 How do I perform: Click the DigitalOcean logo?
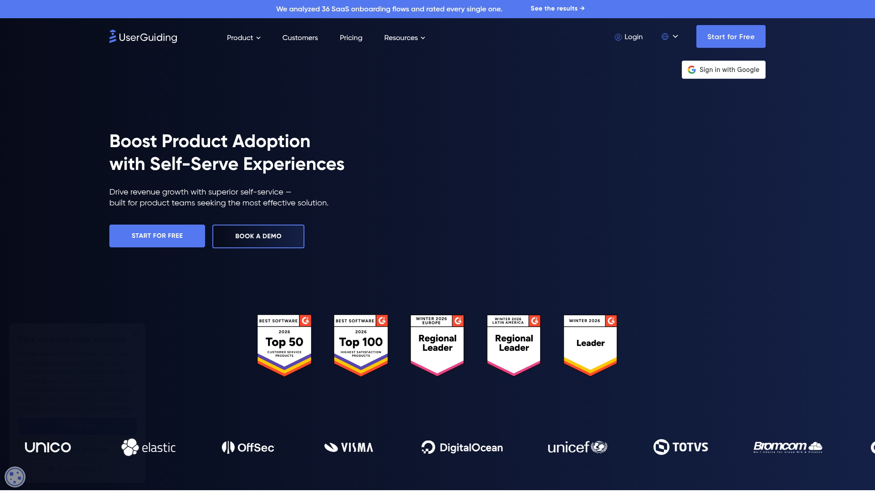point(462,447)
